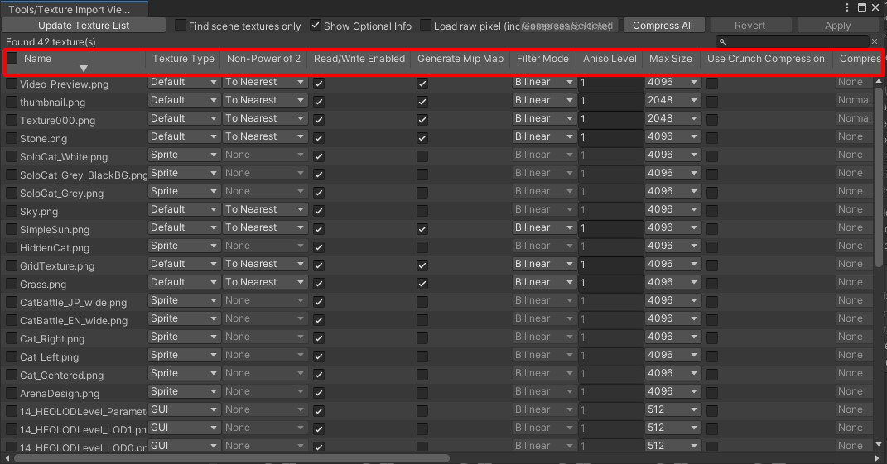
Task: Click the search input field
Action: click(x=792, y=42)
